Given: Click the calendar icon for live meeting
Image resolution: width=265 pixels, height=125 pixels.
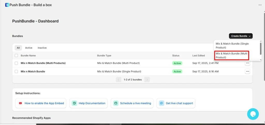Looking at the screenshot, I should coord(116,103).
